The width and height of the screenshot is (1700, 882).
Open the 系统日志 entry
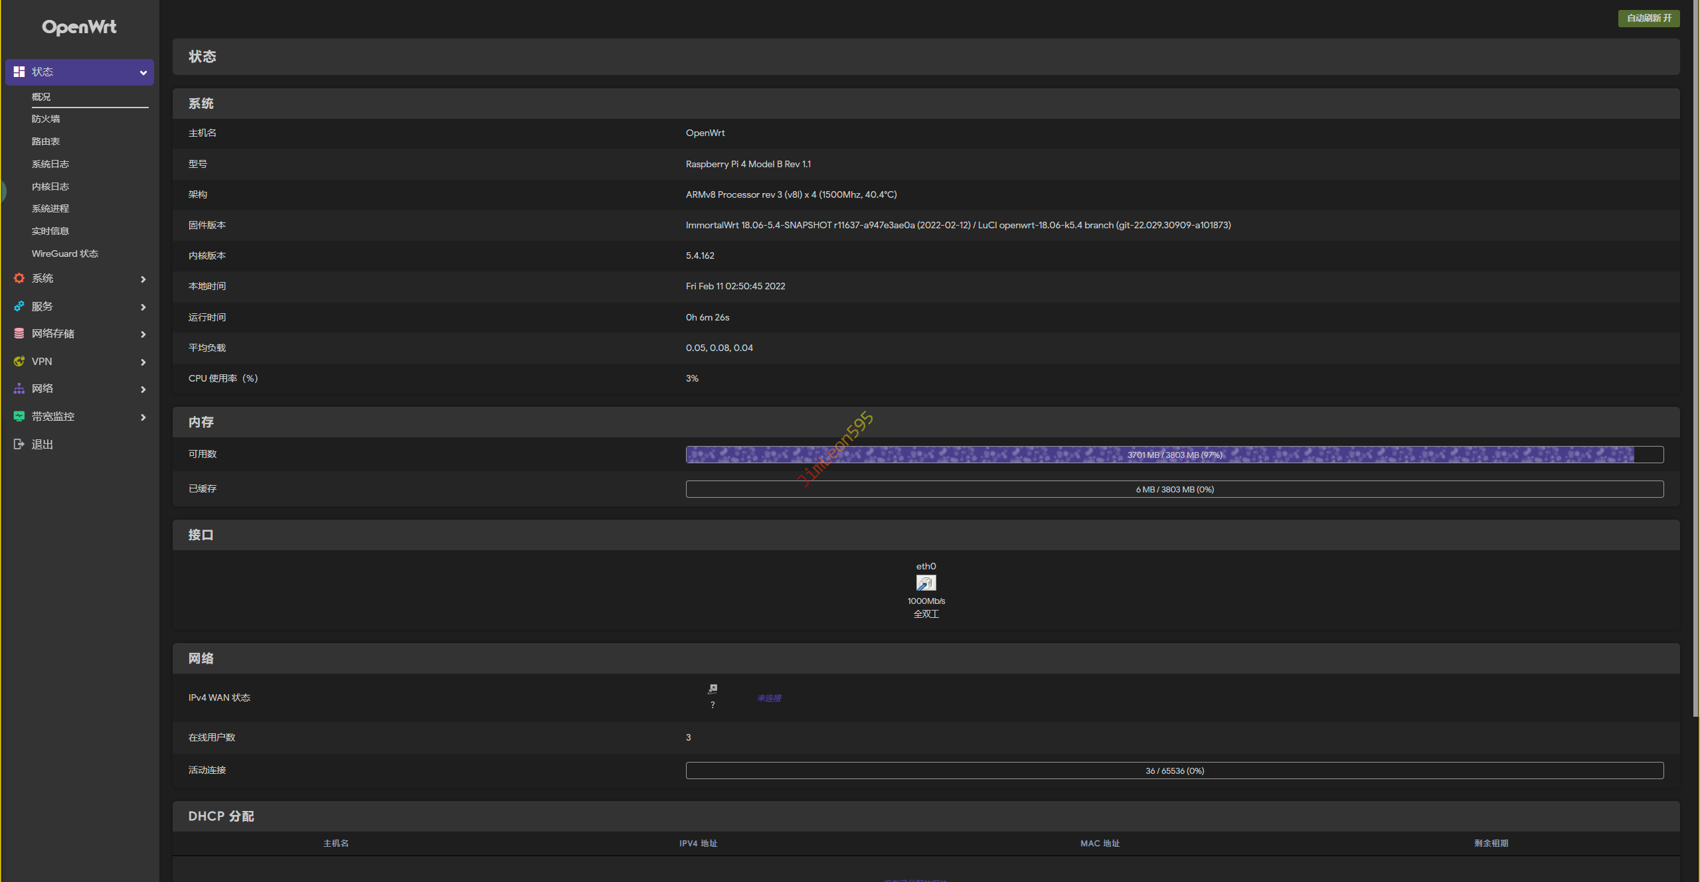coord(50,164)
